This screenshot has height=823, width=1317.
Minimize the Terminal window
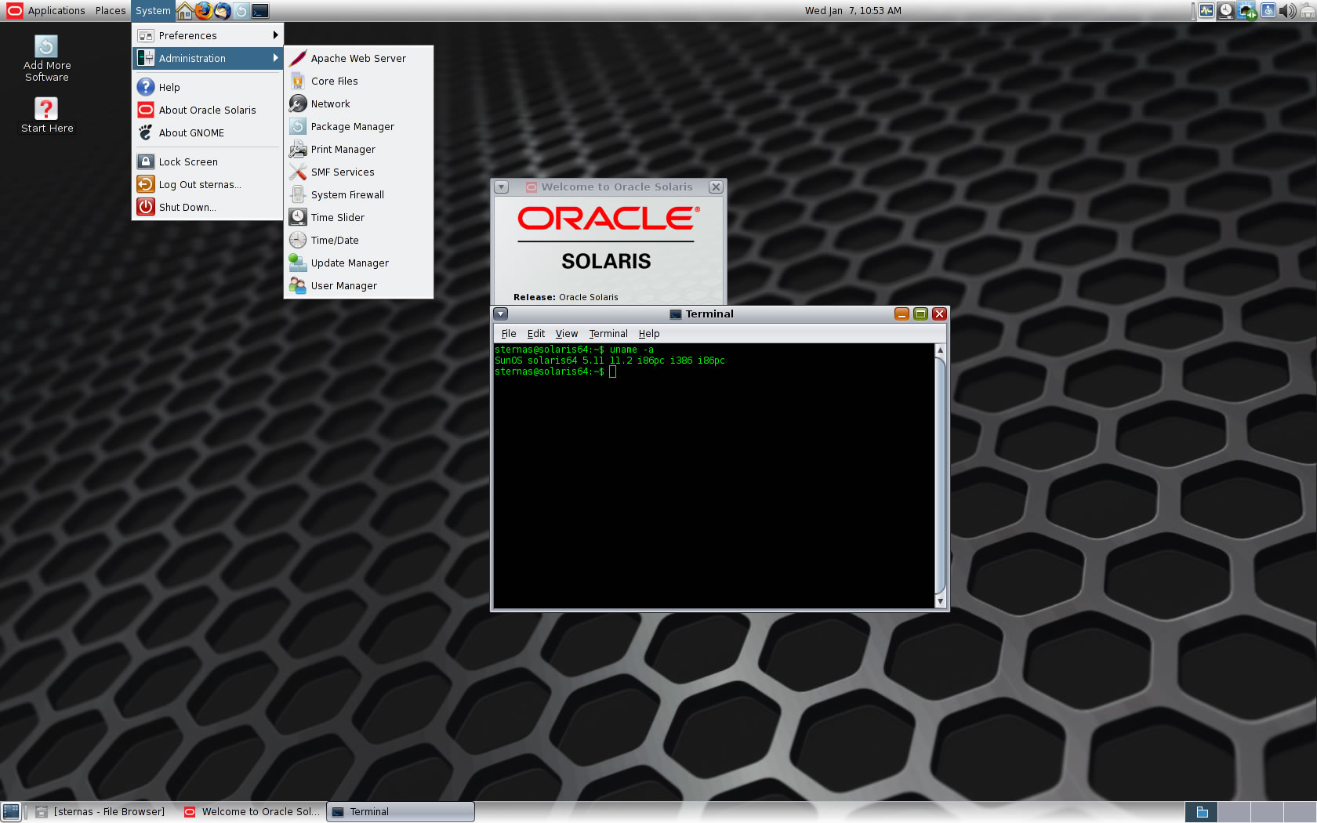[902, 314]
